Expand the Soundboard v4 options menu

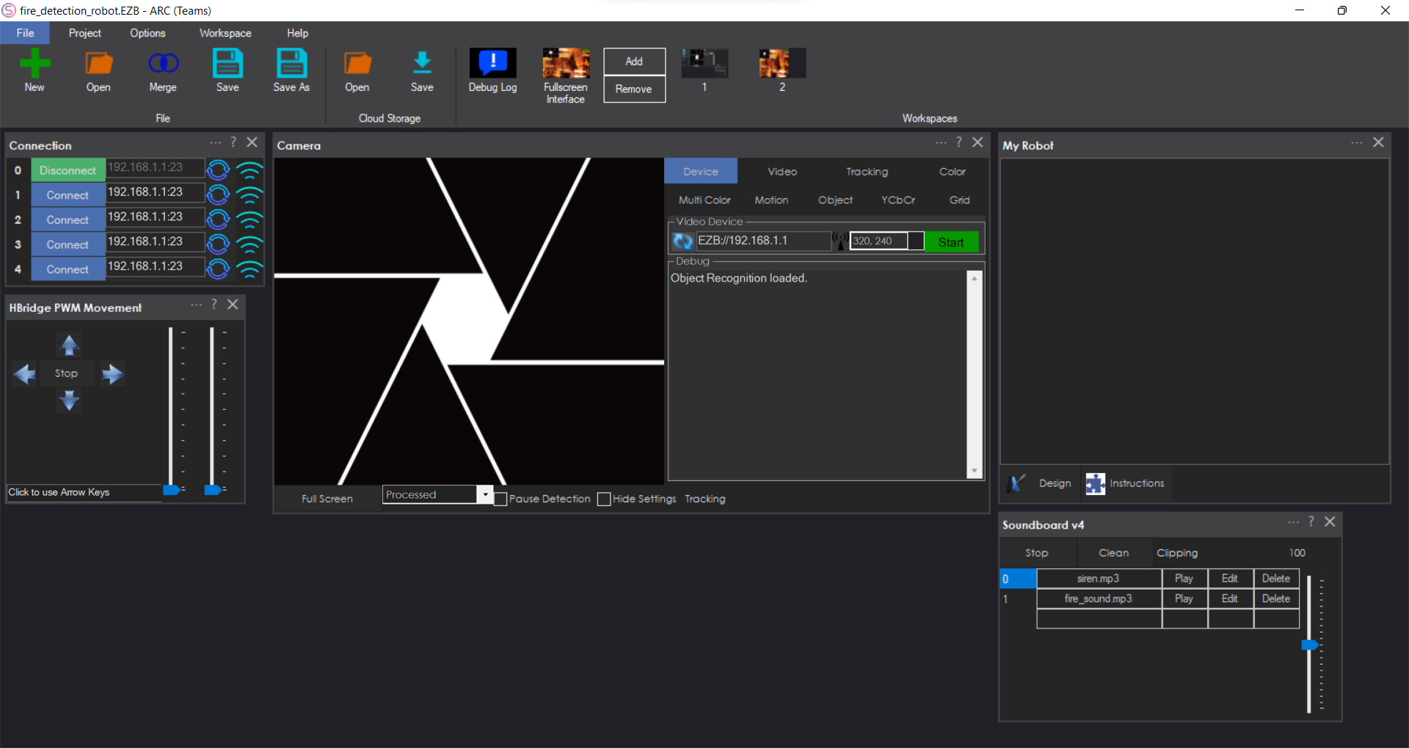click(1294, 522)
